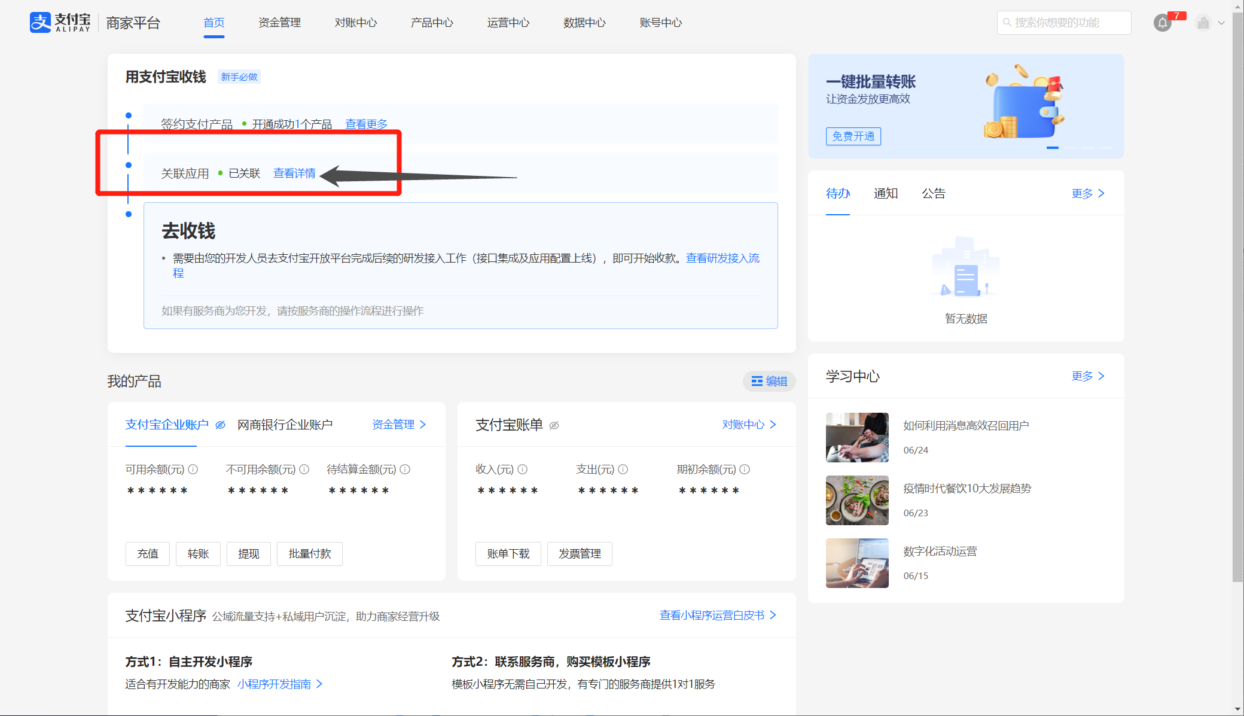Select 支付宝企业账户 tab
Viewport: 1244px width, 716px height.
click(x=167, y=425)
